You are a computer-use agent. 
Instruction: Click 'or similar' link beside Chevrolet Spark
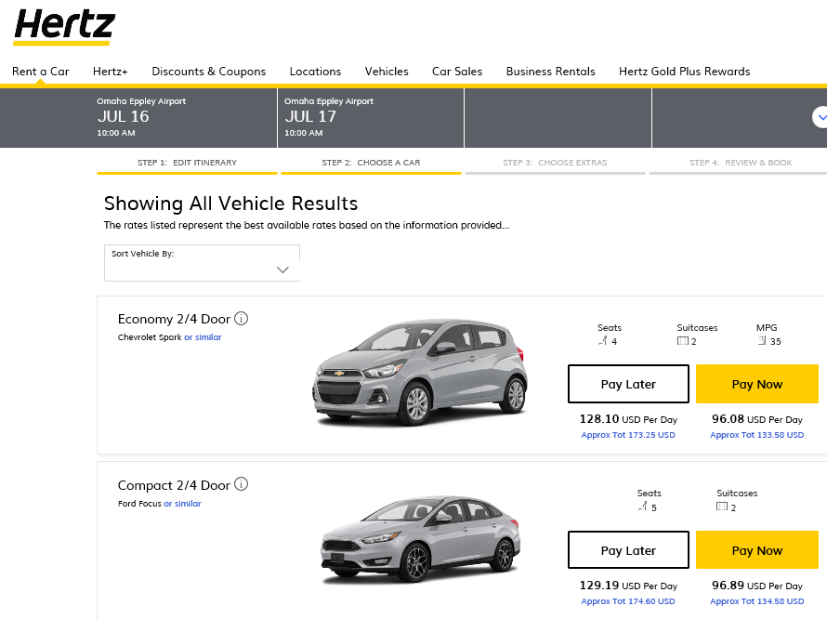pos(203,337)
